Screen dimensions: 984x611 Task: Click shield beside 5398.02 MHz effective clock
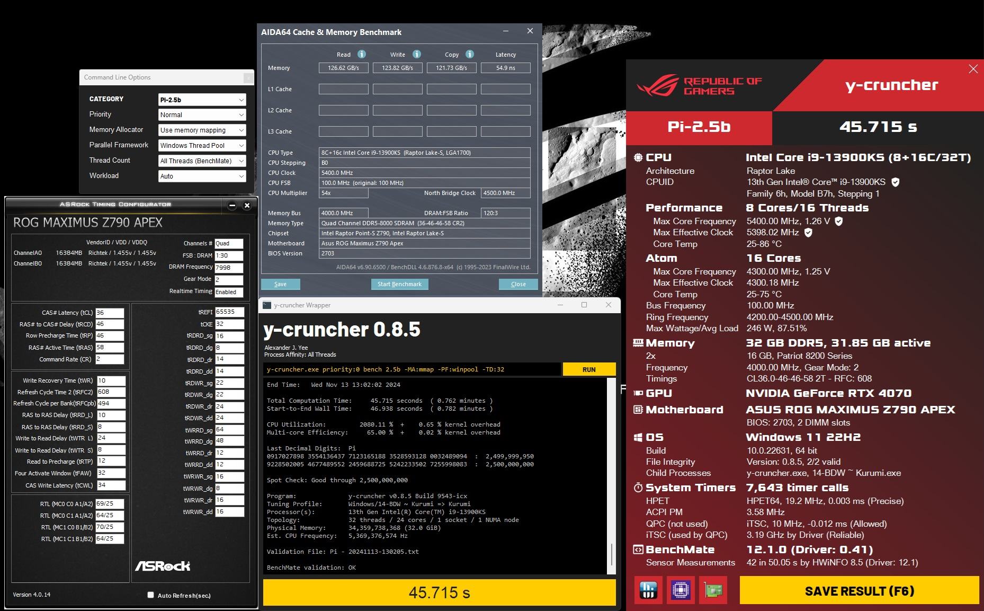(x=808, y=233)
